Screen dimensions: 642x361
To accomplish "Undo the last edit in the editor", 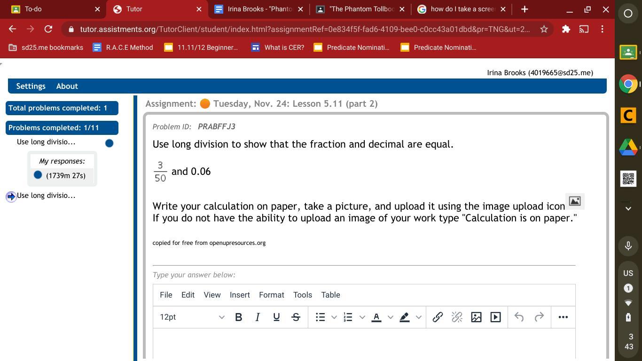I will point(519,317).
